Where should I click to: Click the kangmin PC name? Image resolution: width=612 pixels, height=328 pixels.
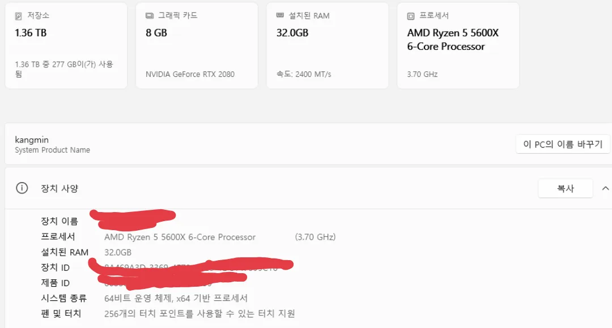(x=32, y=139)
